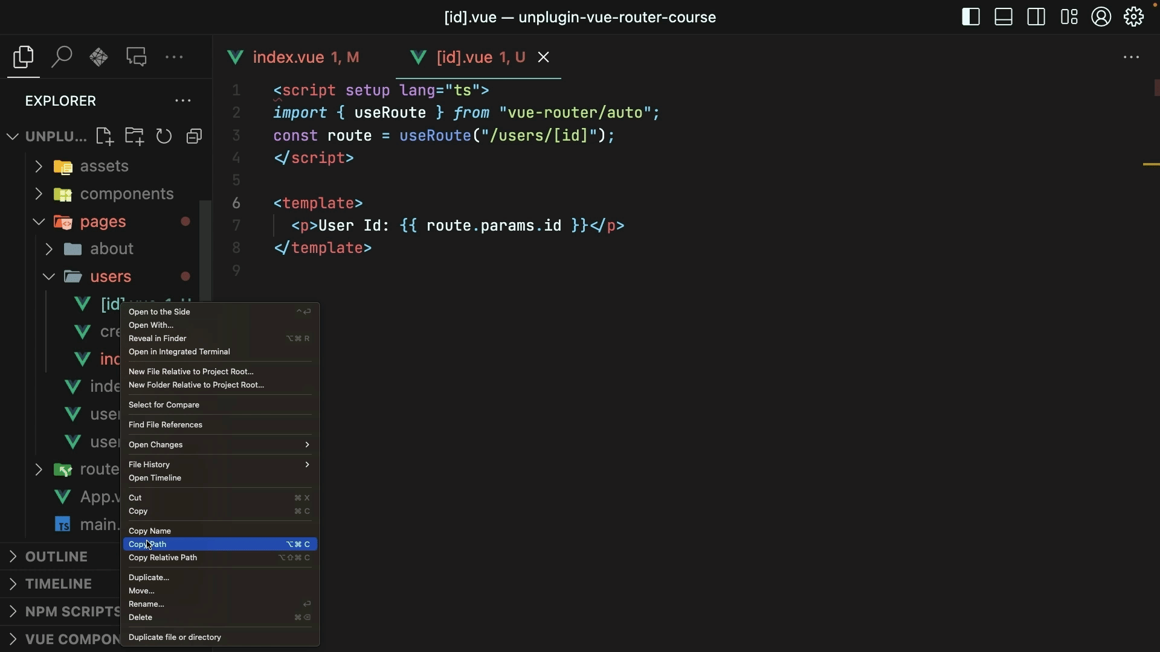Toggle the bottom panel layout icon
The image size is (1160, 652).
1004,17
